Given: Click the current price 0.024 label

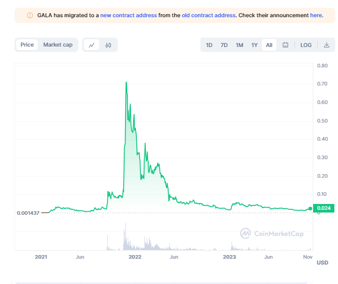Looking at the screenshot, I should (324, 208).
